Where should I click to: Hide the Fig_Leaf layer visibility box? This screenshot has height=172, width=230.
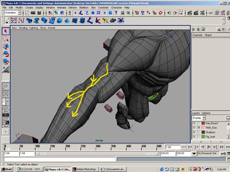pos(194,137)
